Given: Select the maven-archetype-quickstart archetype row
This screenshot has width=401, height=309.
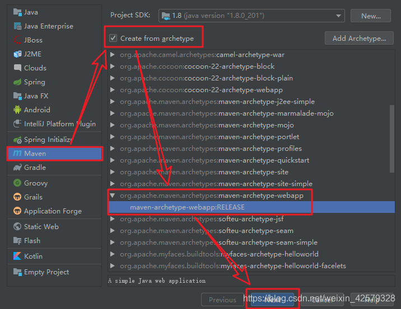Looking at the screenshot, I should coord(251,160).
